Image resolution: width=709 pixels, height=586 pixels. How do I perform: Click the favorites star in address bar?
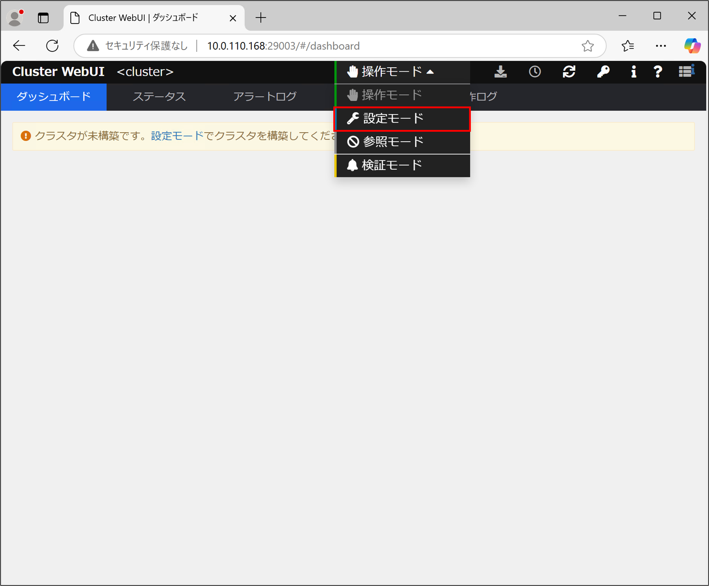click(587, 46)
